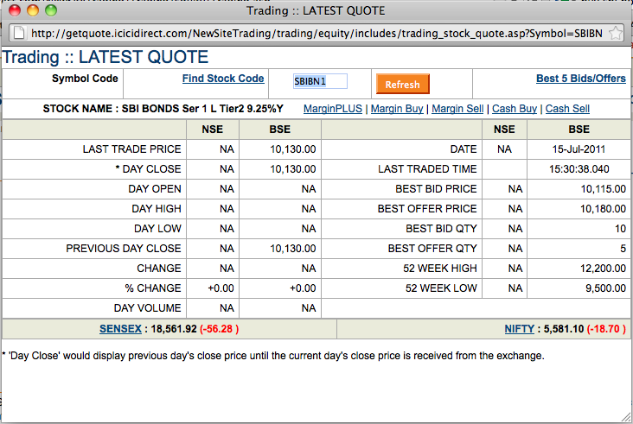Click the SENSEX value 18,561.92

click(174, 329)
